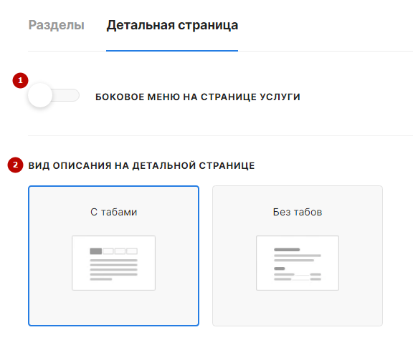Image resolution: width=413 pixels, height=345 pixels.
Task: Click the tabbed layout preview thumbnail
Action: (x=113, y=263)
